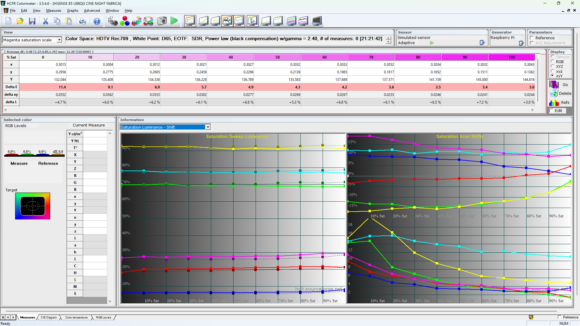Click the Target color gamut swatch
Viewport: 580px width, 326px height.
(x=33, y=206)
